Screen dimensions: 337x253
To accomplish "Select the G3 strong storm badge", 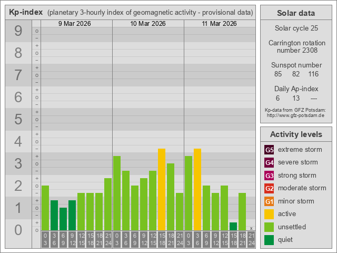I will pos(269,176).
